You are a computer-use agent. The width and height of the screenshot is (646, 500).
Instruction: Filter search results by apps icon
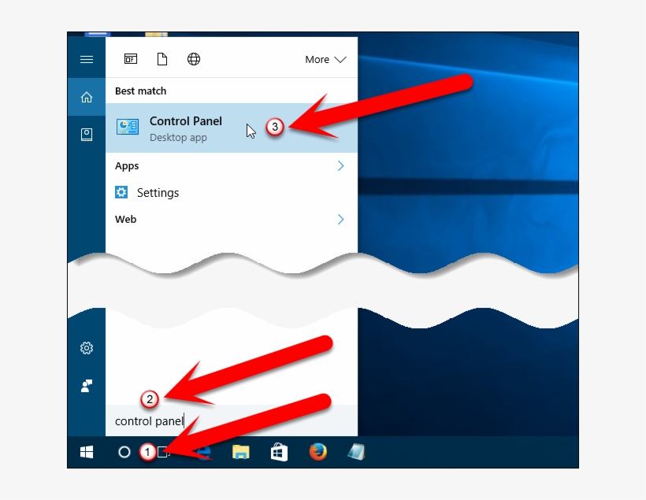(x=131, y=60)
